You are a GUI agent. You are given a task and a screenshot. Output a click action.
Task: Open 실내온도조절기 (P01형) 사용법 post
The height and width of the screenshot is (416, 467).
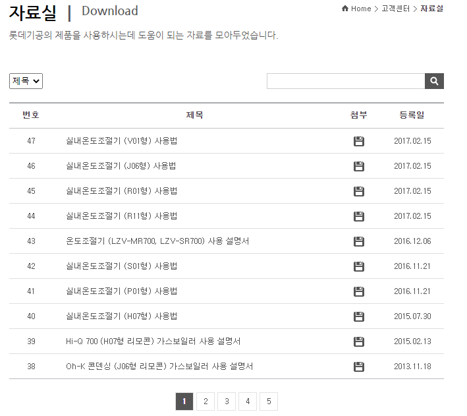click(x=122, y=291)
